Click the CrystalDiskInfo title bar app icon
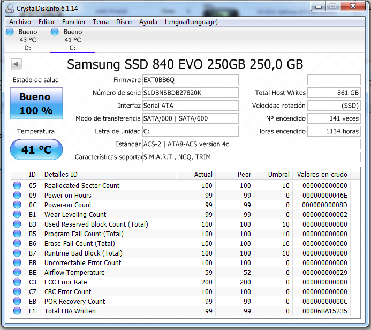This screenshot has width=371, height=330. pyautogui.click(x=10, y=9)
